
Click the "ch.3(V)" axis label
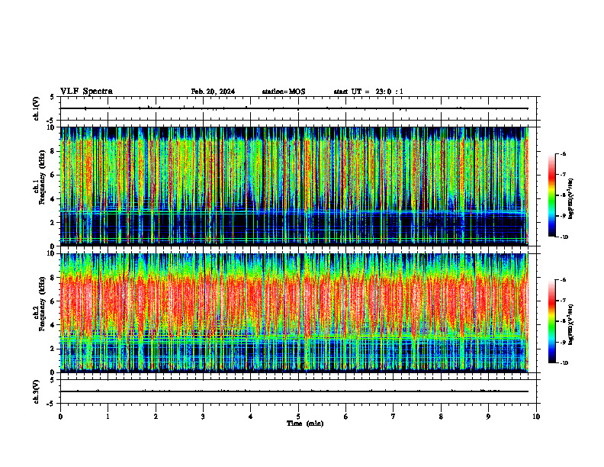click(36, 391)
